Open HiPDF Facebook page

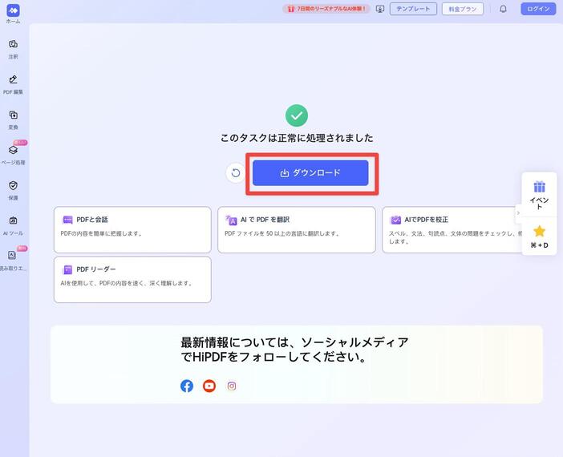[x=187, y=386]
